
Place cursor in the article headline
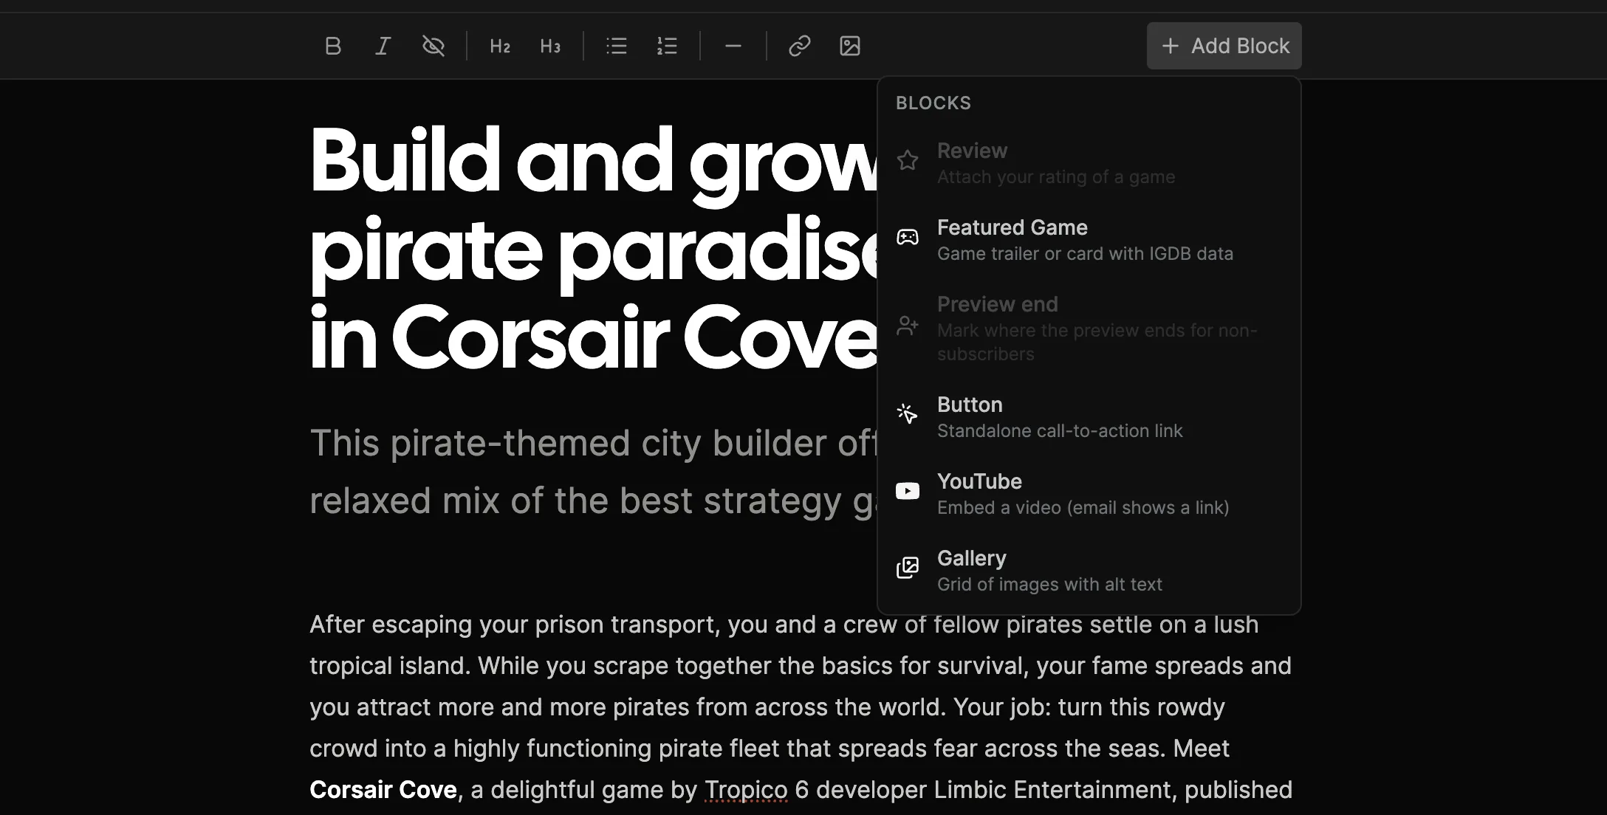pyautogui.click(x=595, y=249)
